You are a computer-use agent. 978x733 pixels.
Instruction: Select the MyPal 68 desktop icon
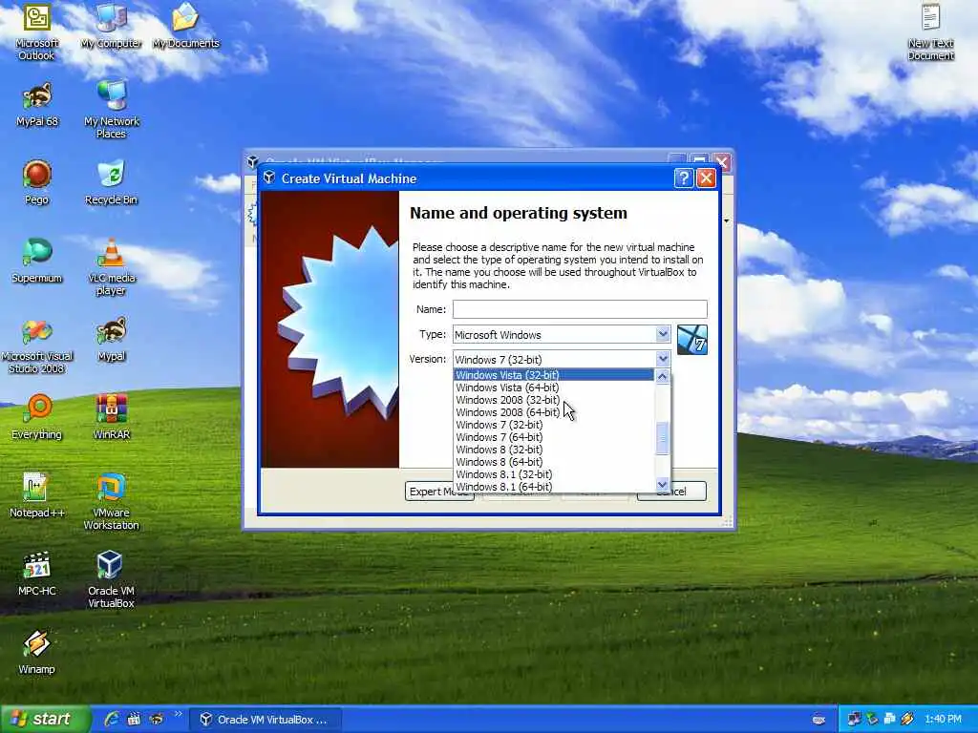point(37,105)
